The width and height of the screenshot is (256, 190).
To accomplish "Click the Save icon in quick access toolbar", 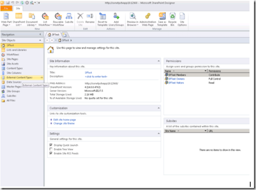I will [8, 3].
